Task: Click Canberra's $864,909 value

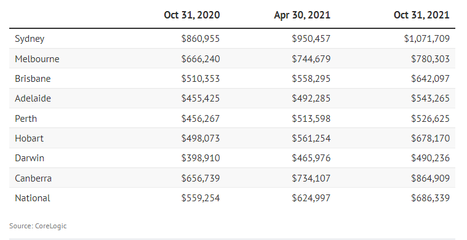Action: [x=430, y=178]
